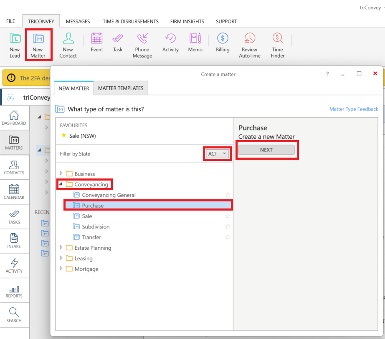Open Billing from ribbon

(x=223, y=42)
